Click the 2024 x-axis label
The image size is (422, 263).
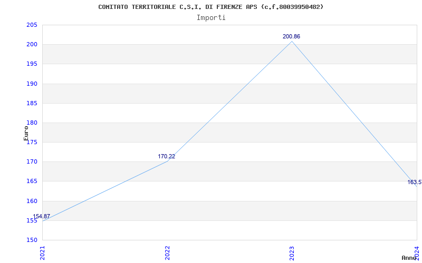(417, 253)
